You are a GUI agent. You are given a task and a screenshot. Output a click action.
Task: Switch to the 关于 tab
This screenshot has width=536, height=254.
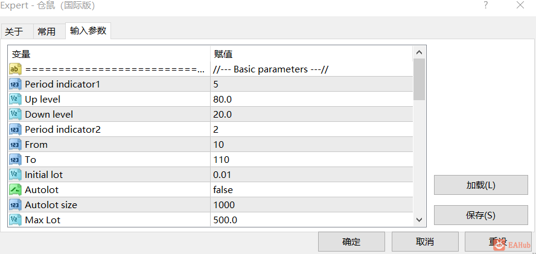(14, 32)
